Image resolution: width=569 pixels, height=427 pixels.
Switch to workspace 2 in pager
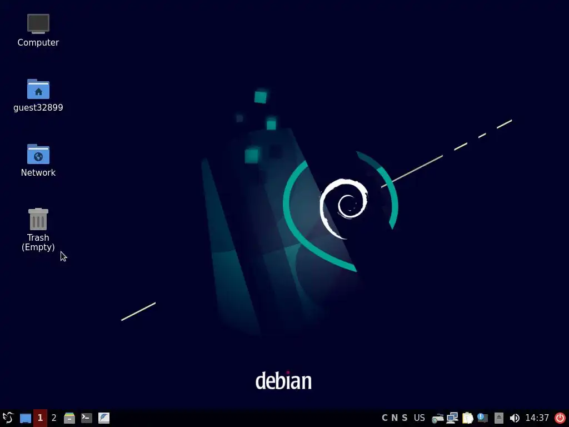point(54,418)
